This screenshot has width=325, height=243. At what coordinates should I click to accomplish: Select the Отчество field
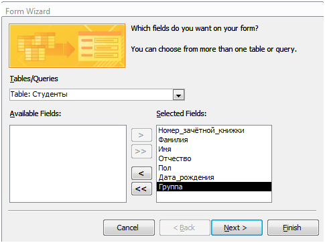click(x=214, y=158)
